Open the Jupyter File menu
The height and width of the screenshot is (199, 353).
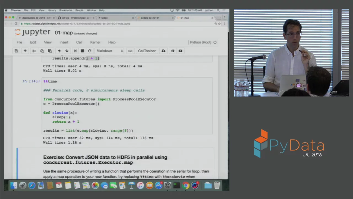(x=19, y=42)
